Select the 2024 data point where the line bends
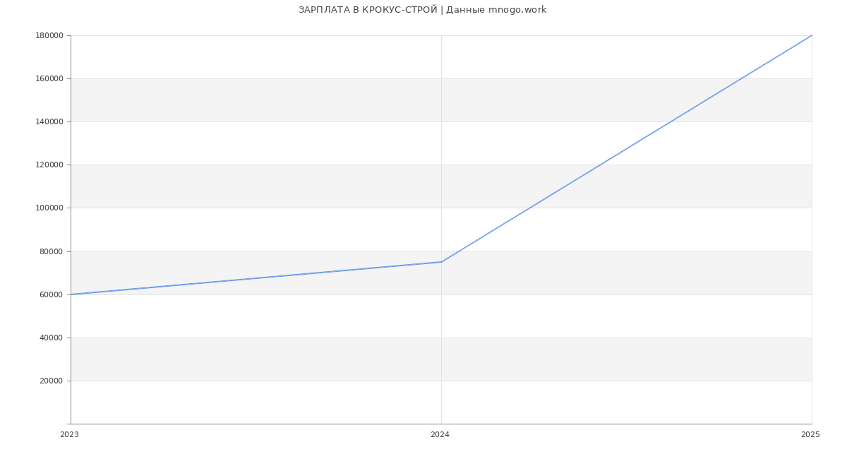Image resolution: width=847 pixels, height=459 pixels. [x=441, y=262]
